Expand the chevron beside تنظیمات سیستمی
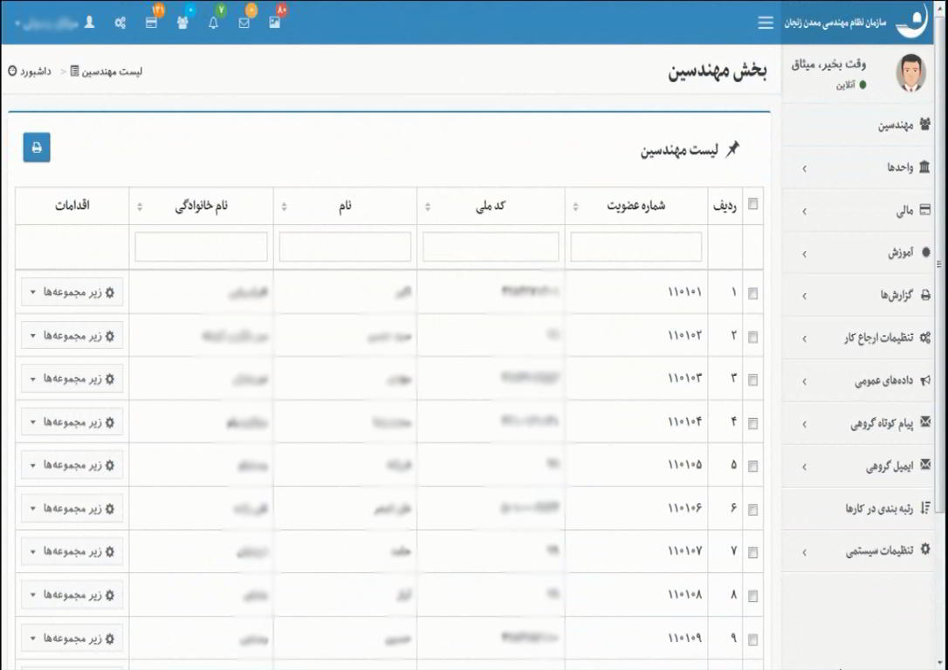The width and height of the screenshot is (948, 670). pyautogui.click(x=804, y=552)
